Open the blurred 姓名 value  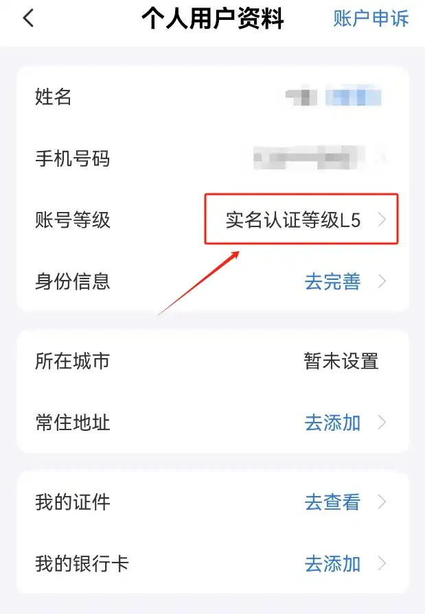[333, 97]
